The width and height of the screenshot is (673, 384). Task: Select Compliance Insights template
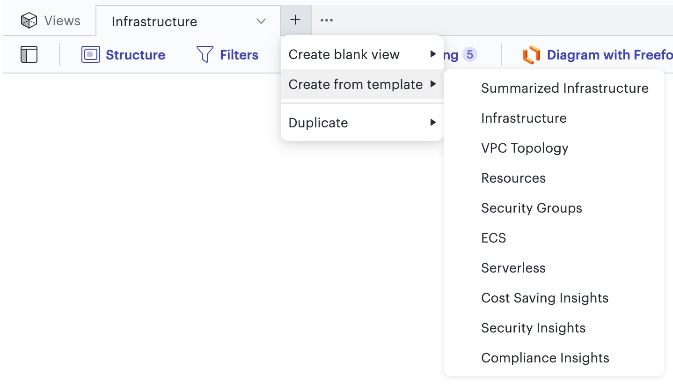554,358
